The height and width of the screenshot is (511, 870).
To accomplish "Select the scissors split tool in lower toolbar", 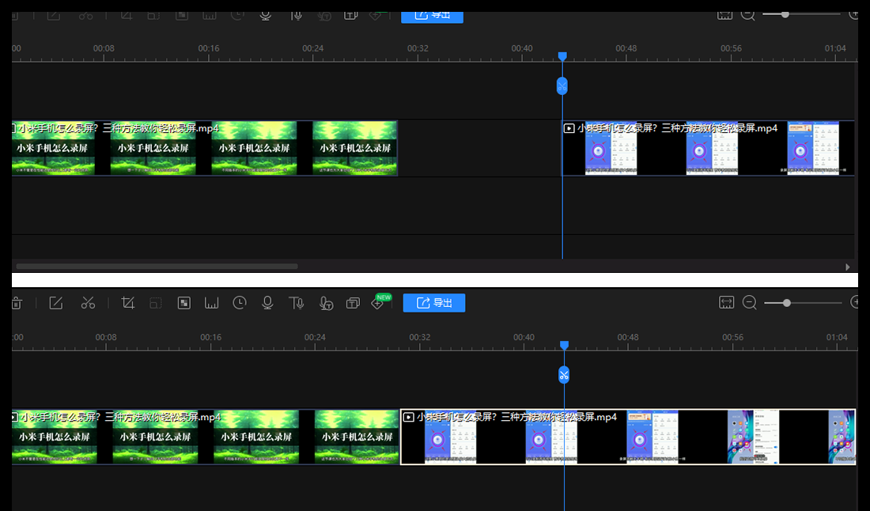I will coord(88,303).
